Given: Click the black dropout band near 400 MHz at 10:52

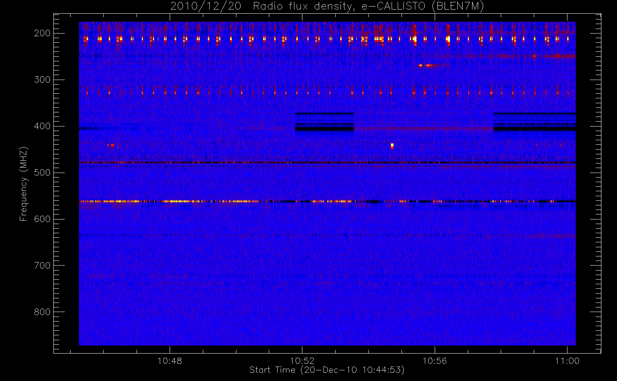Looking at the screenshot, I should [x=325, y=129].
